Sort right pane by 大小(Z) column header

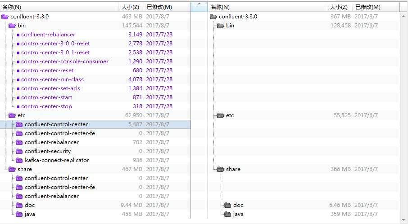340,7
